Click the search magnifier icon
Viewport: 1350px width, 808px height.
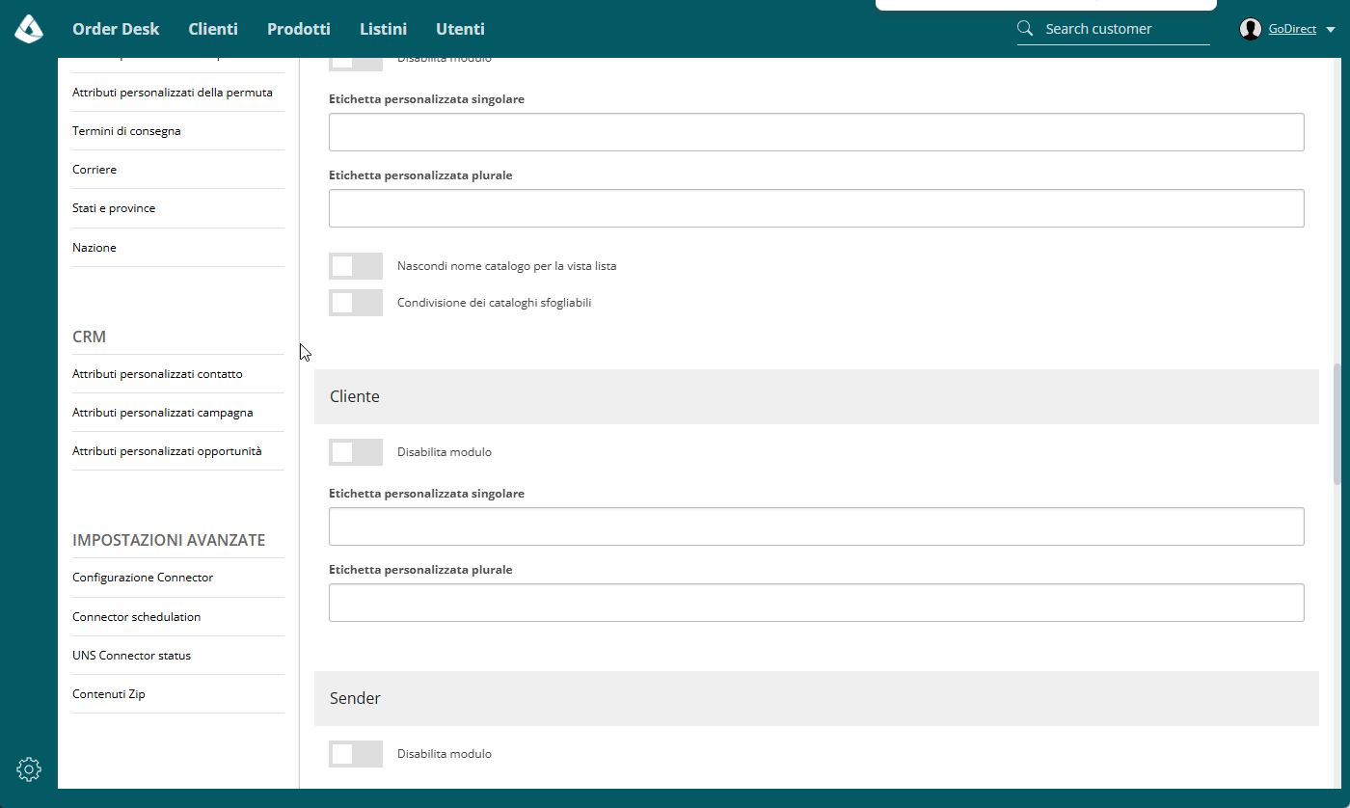pyautogui.click(x=1025, y=29)
